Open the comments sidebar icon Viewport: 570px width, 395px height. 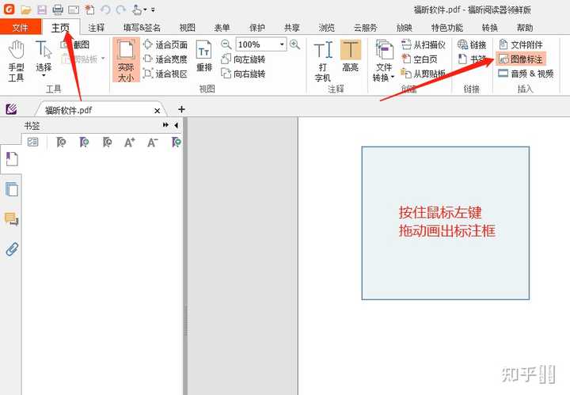12,219
